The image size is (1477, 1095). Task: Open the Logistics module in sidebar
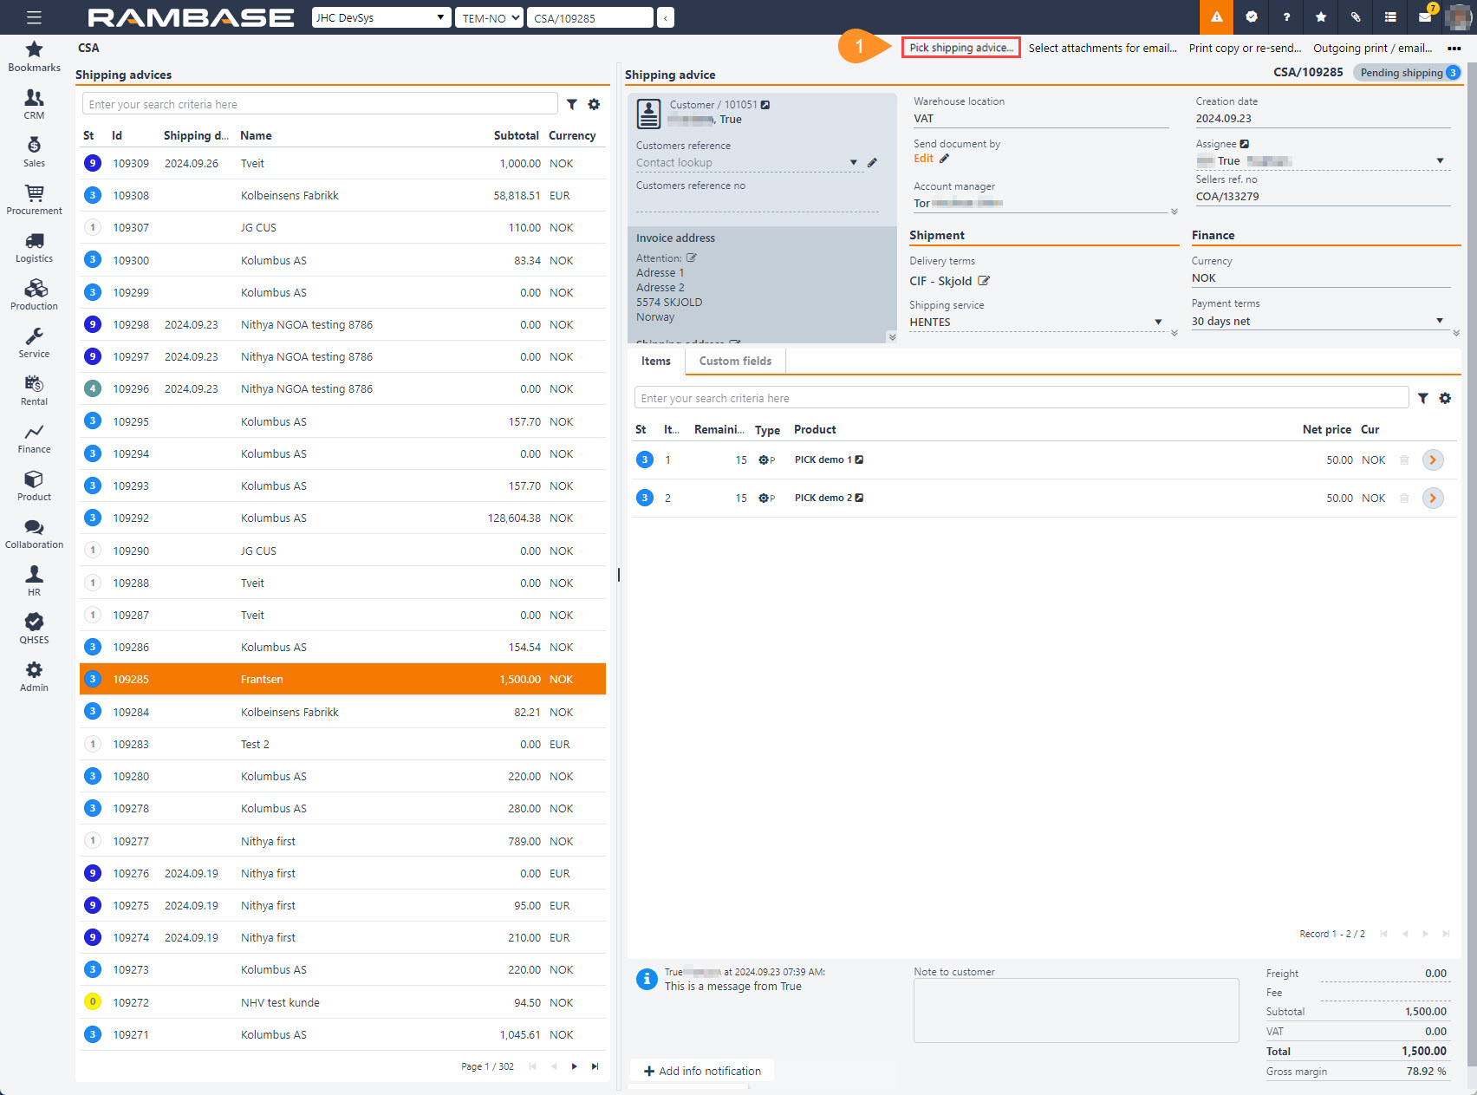[34, 247]
